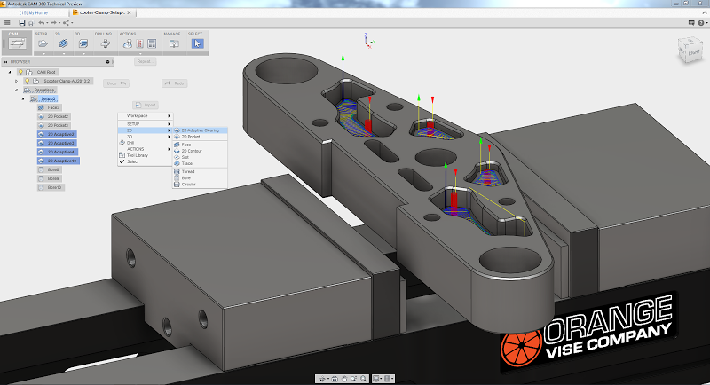Click the ViewCube in top-right corner
Image resolution: width=710 pixels, height=385 pixels.
[x=688, y=51]
